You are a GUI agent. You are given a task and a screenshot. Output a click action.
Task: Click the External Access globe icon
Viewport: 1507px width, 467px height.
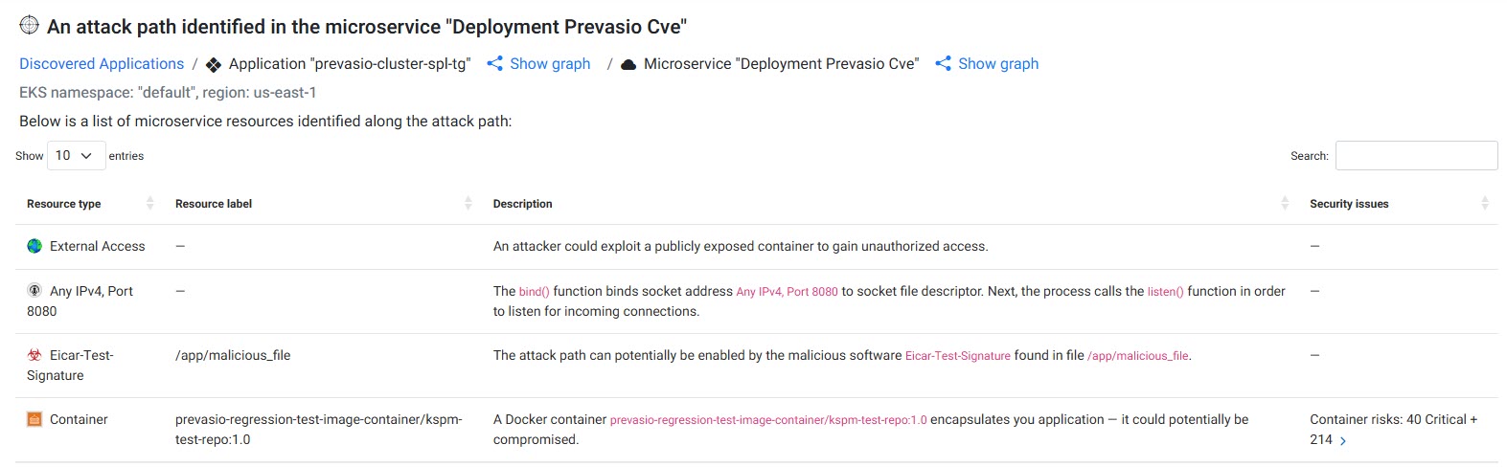click(34, 246)
